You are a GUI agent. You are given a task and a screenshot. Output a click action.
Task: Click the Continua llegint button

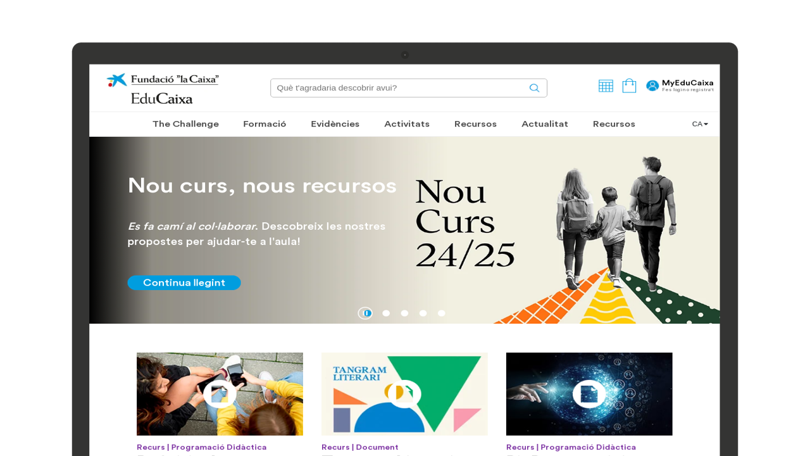tap(184, 282)
